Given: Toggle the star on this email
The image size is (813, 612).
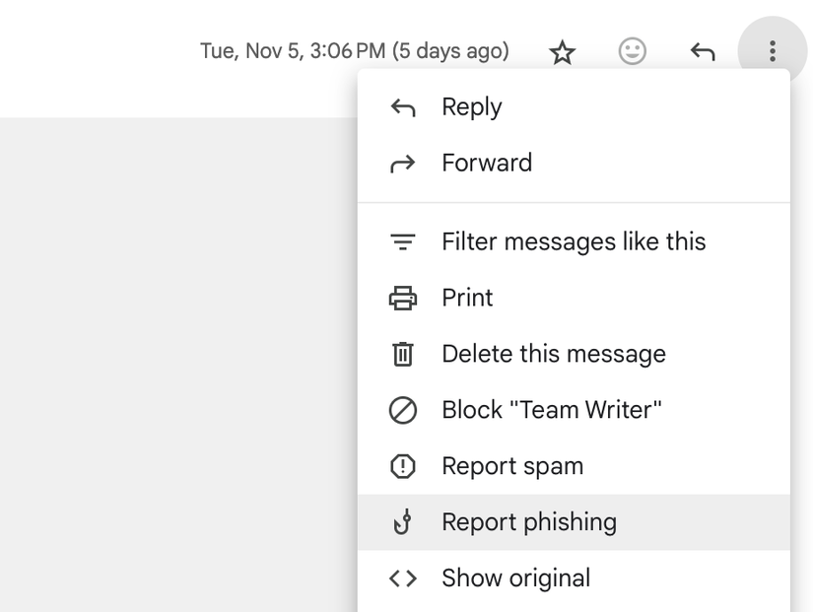Looking at the screenshot, I should 562,51.
